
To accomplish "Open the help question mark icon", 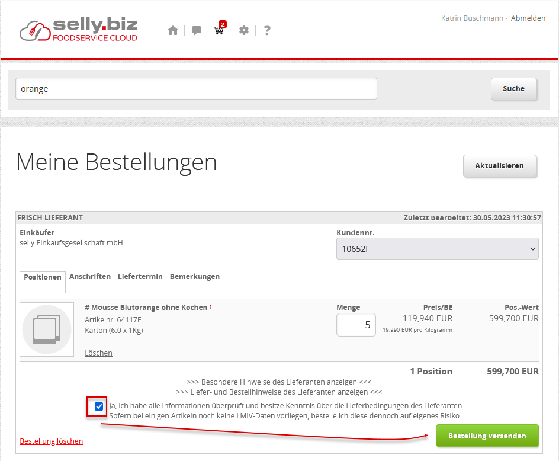I will 267,30.
